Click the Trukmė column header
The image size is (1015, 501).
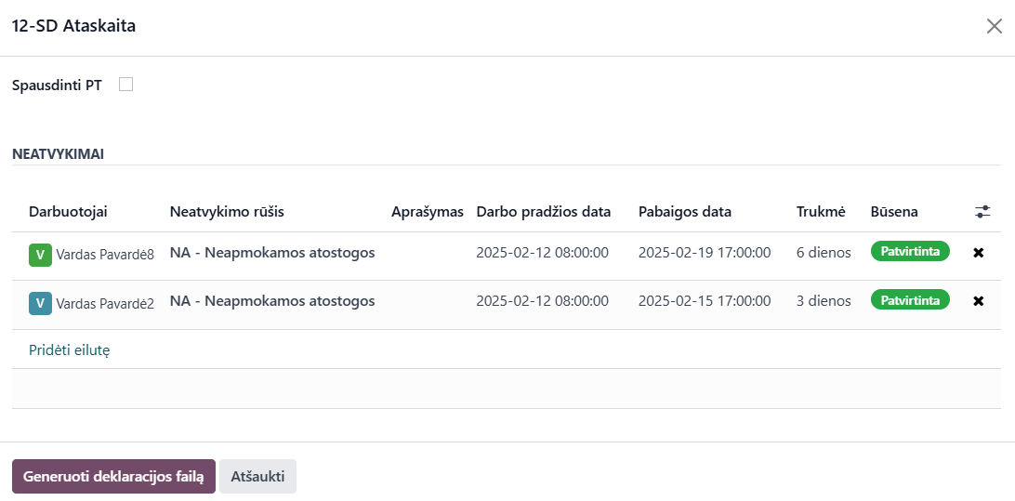click(821, 212)
